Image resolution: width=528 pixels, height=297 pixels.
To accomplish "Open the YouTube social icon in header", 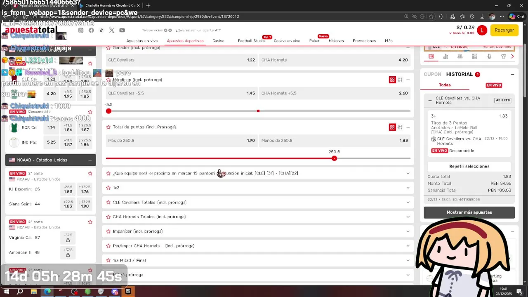I will [x=122, y=30].
